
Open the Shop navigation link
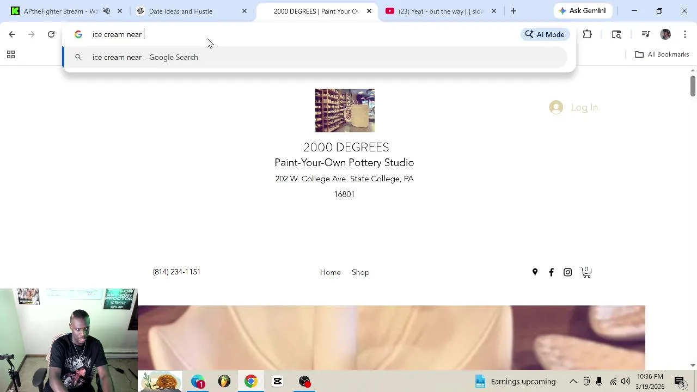click(x=360, y=272)
